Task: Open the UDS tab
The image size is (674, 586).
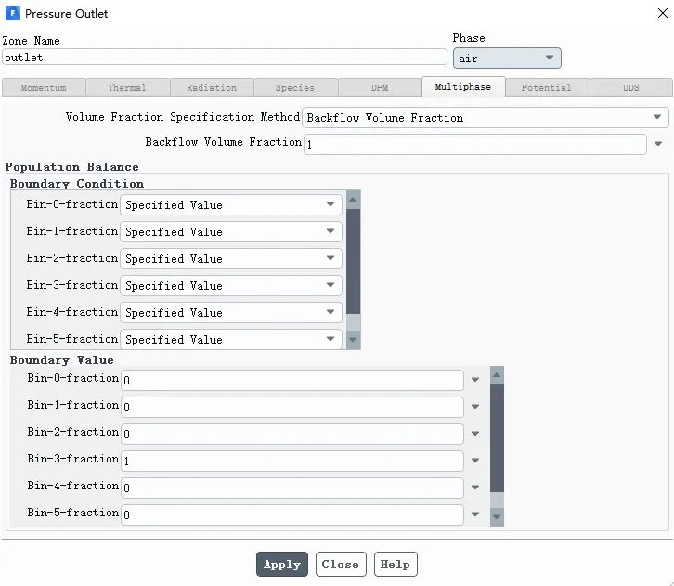Action: 630,88
